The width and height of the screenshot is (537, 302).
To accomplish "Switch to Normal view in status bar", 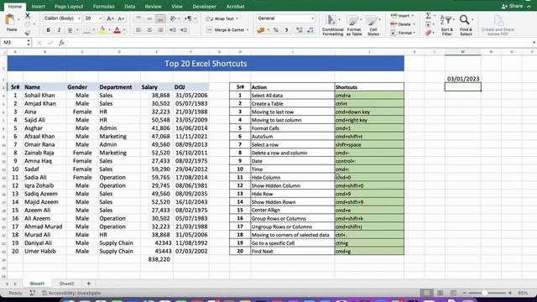I will 426,293.
